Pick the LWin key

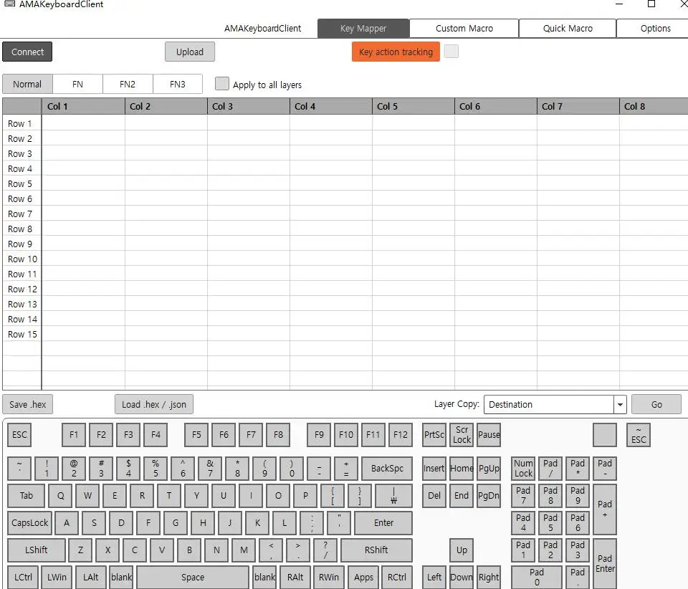57,577
